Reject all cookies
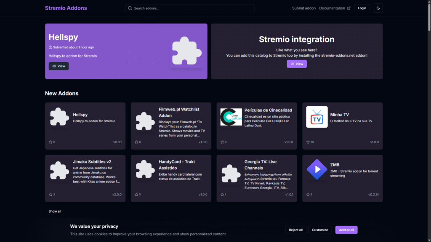The height and width of the screenshot is (242, 431). tap(295, 230)
